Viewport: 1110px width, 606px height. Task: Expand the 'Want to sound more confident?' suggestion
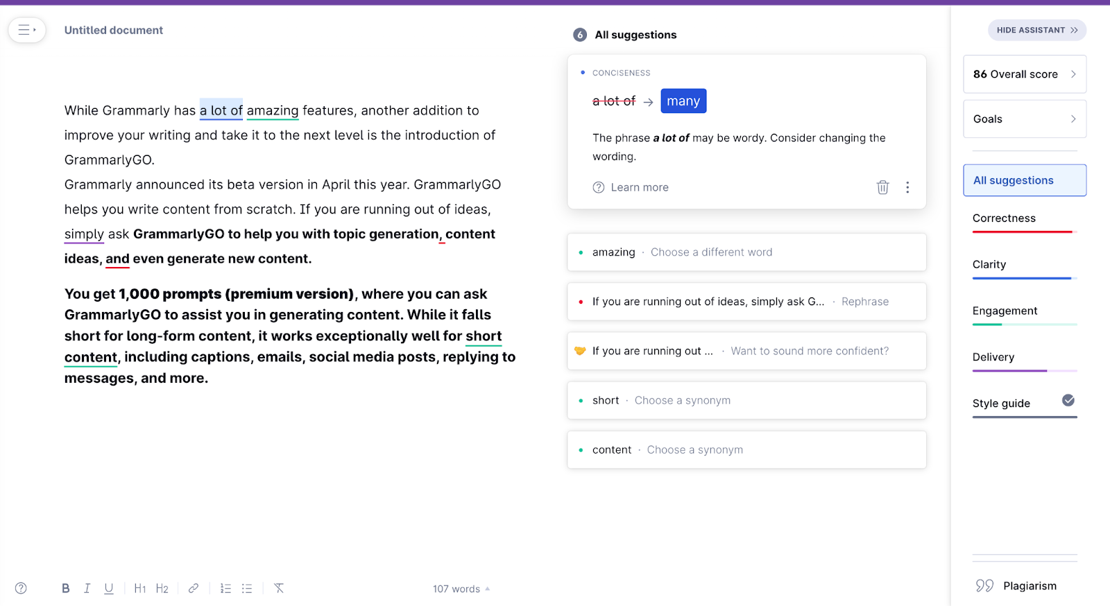tap(746, 351)
